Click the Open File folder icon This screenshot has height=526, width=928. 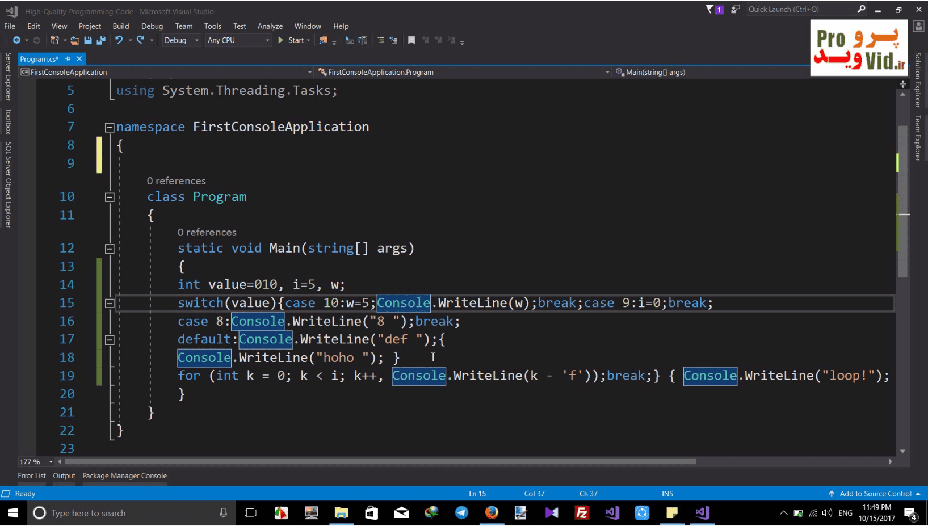(x=74, y=40)
